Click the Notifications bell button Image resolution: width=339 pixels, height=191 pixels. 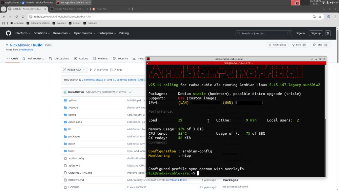pyautogui.click(x=277, y=45)
